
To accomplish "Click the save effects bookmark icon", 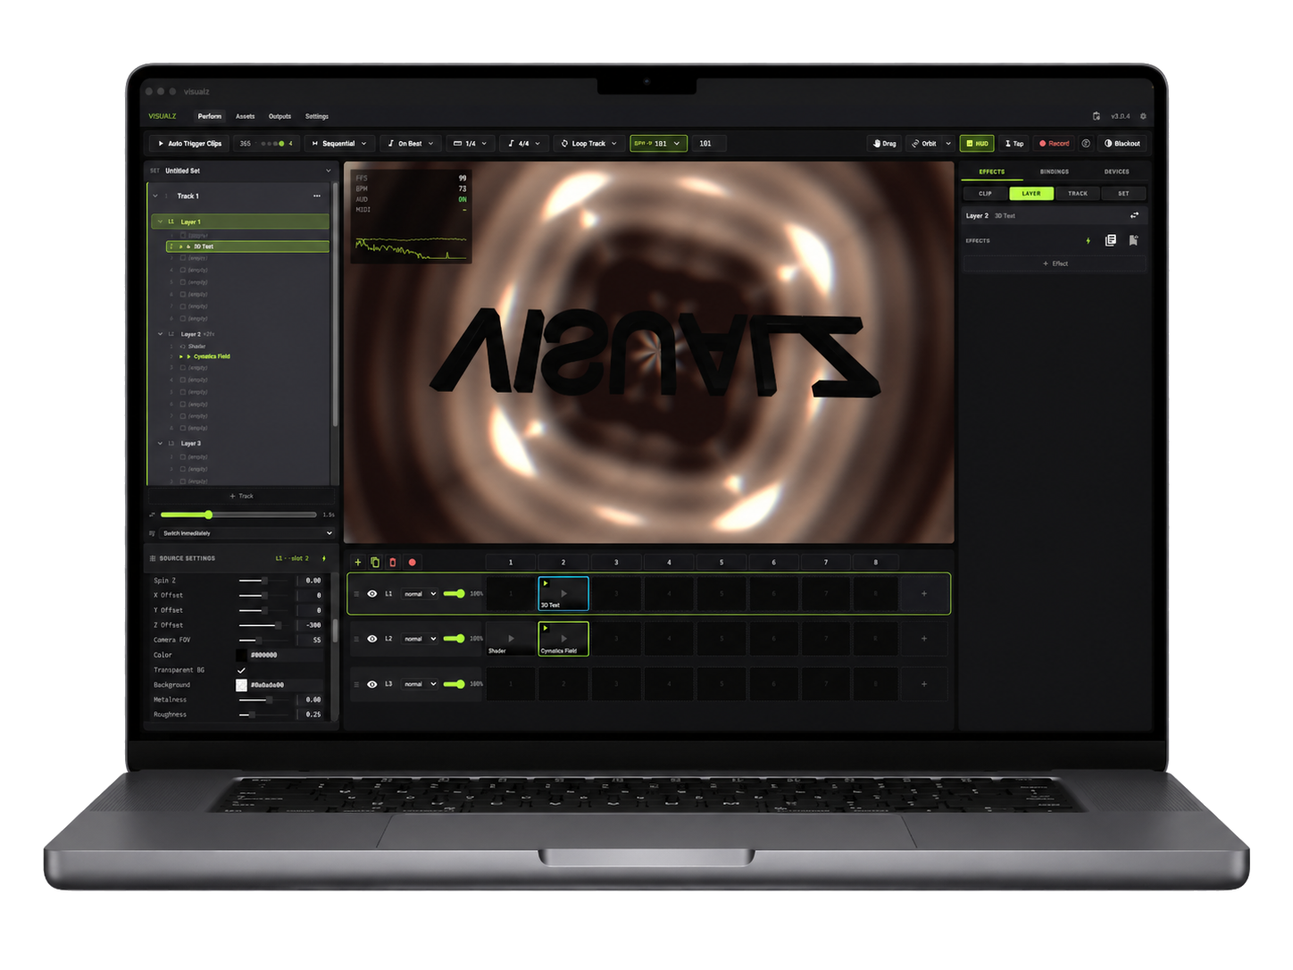I will [x=1133, y=240].
